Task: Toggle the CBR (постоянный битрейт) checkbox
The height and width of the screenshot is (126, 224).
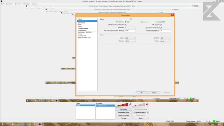Action: 126,25
